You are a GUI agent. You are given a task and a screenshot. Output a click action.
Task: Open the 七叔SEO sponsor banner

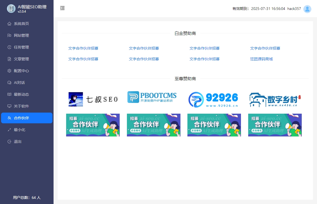93,99
